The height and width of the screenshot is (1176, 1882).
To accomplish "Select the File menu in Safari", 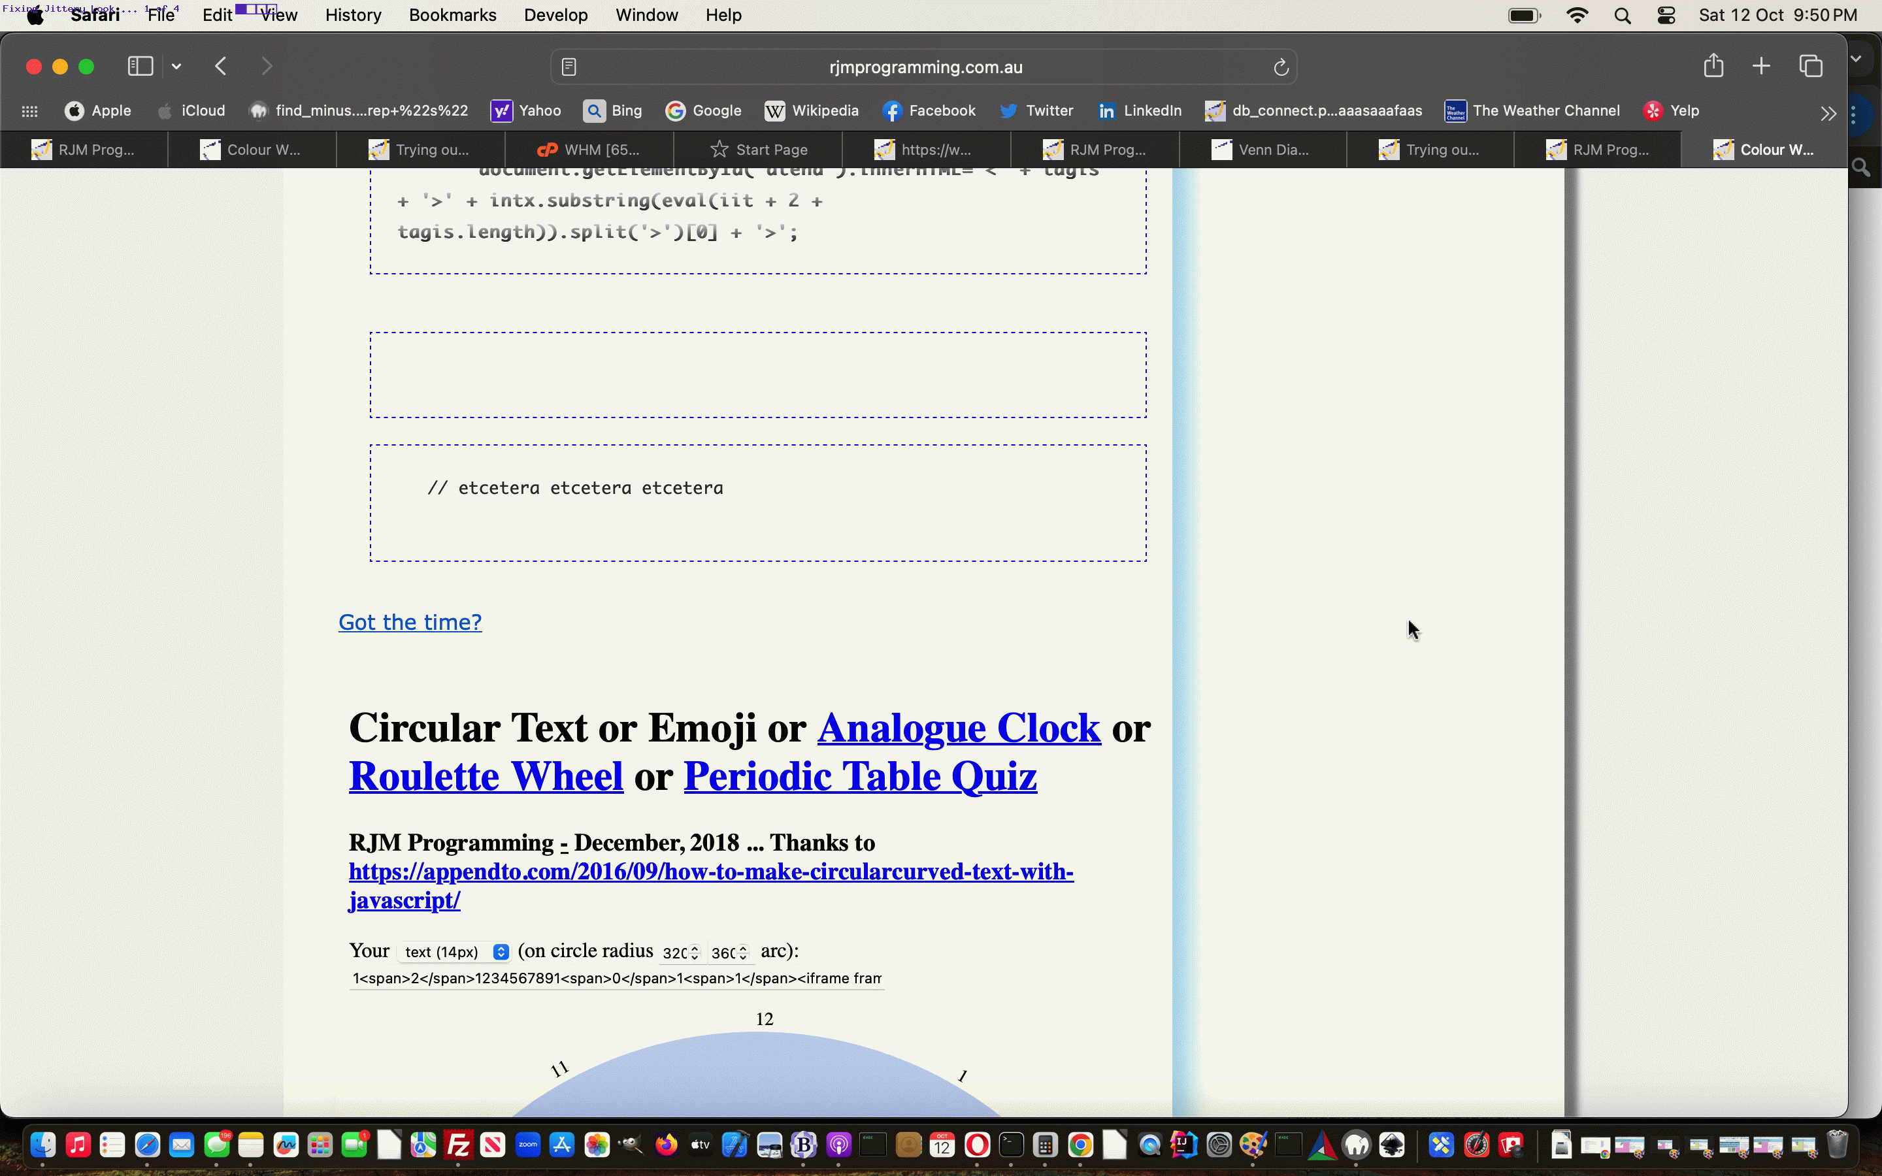I will pyautogui.click(x=161, y=15).
